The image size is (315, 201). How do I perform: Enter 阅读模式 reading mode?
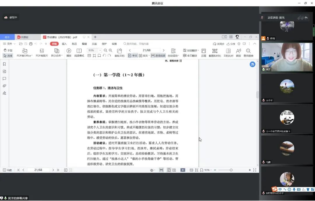79,53
